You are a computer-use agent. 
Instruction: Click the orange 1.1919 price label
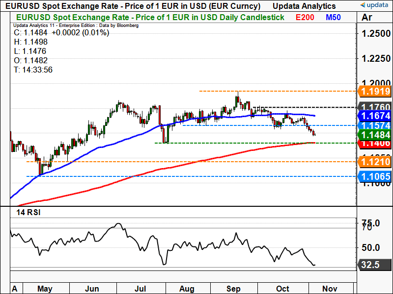click(x=374, y=91)
